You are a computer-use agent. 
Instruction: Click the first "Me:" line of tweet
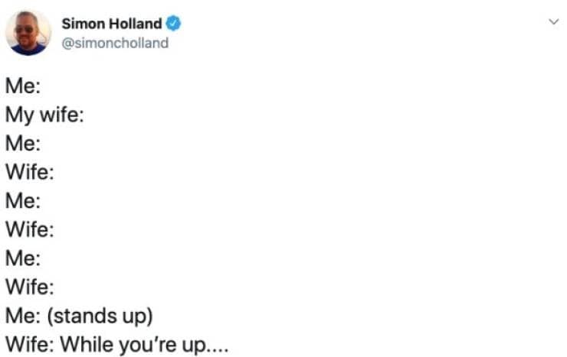pyautogui.click(x=23, y=86)
